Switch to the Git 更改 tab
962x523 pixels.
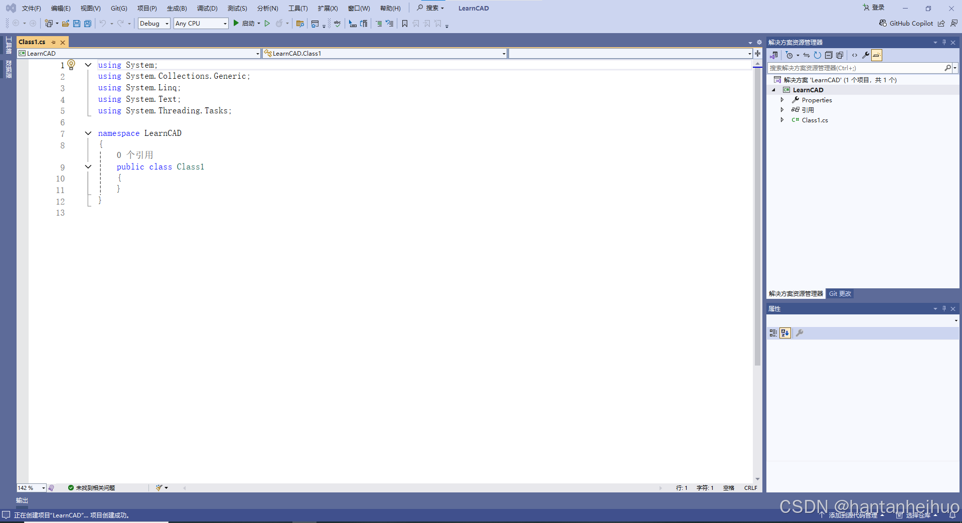840,294
